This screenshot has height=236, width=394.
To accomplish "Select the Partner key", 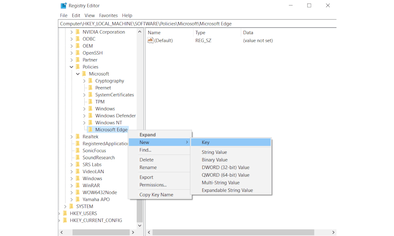I will pyautogui.click(x=90, y=60).
